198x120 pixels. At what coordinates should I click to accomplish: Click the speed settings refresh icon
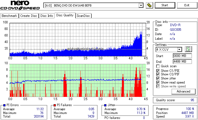tap(188, 49)
